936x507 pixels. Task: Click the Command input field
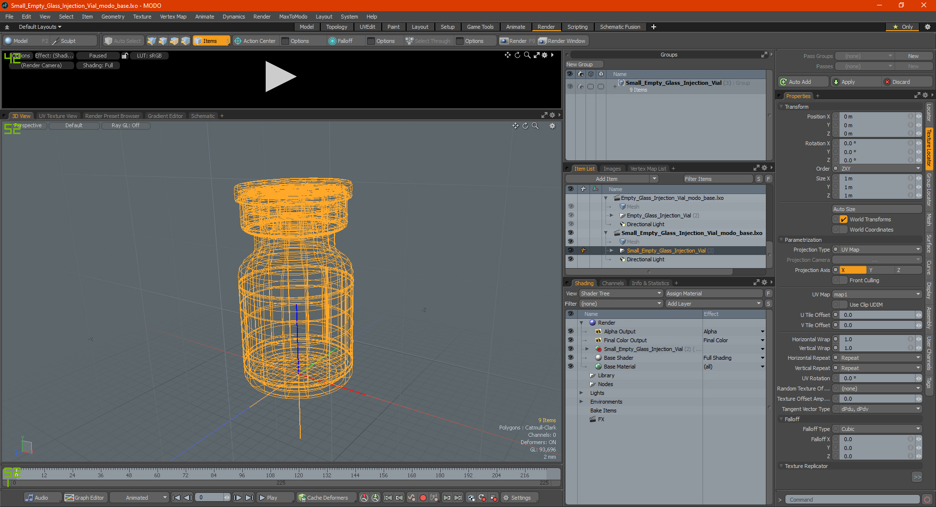tap(852, 500)
